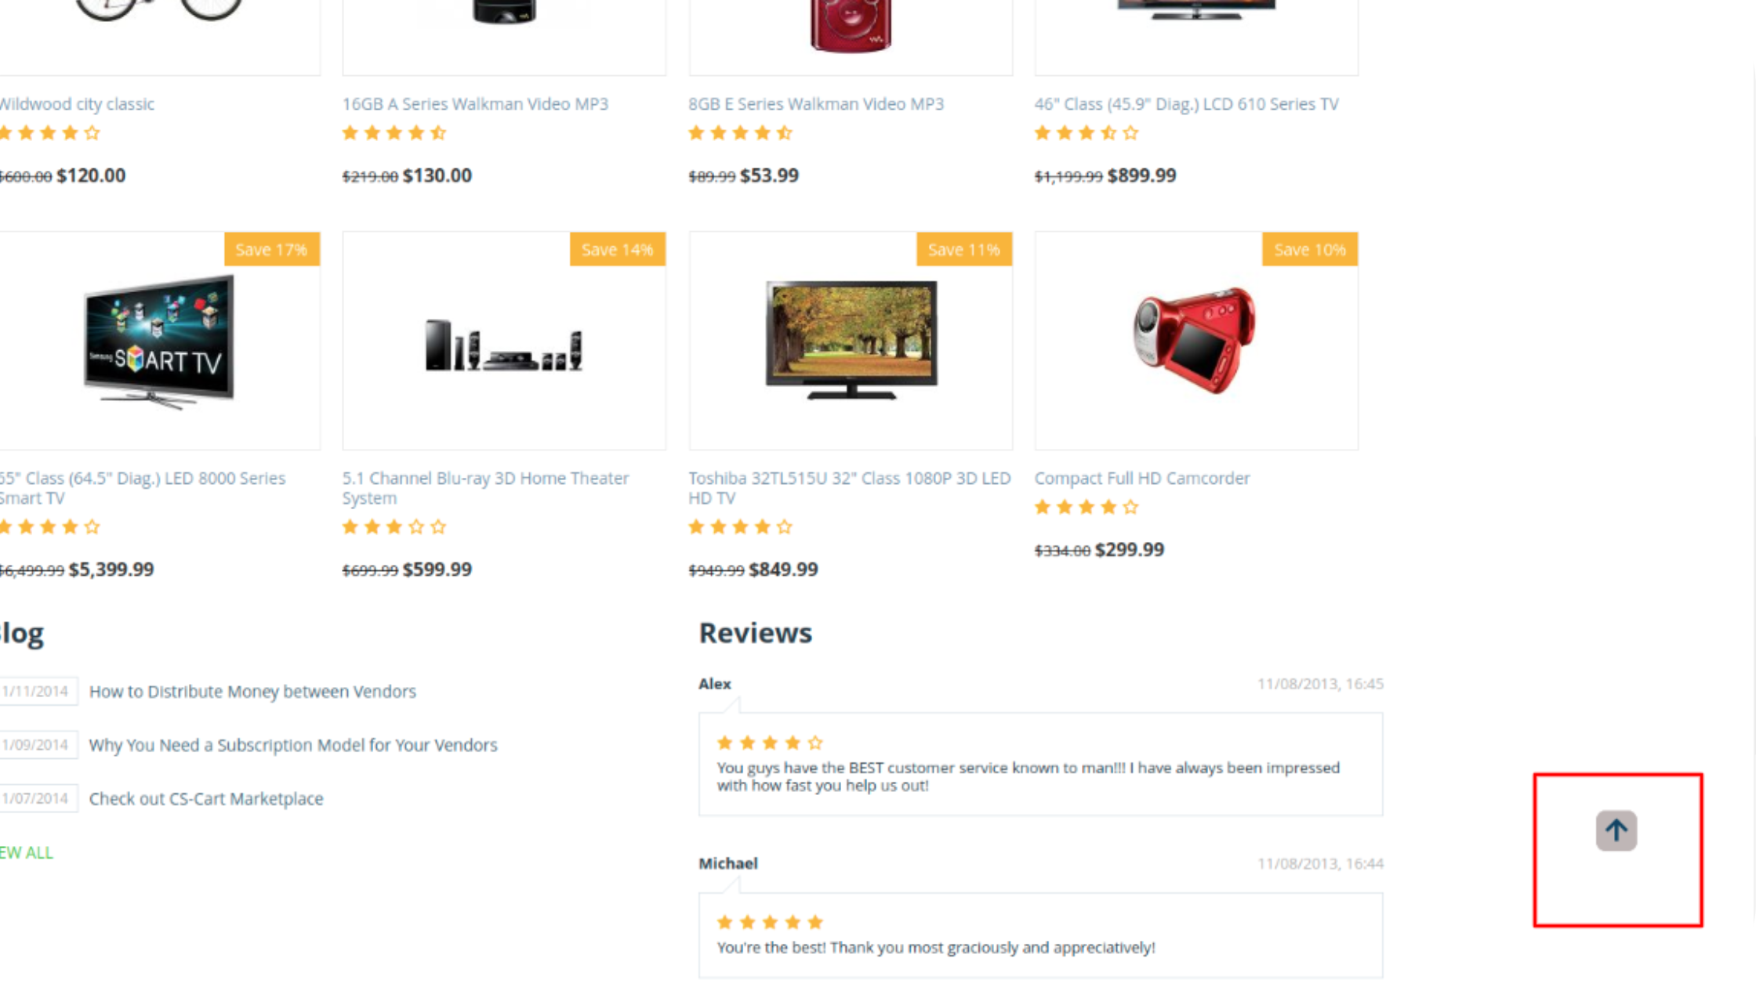Image resolution: width=1756 pixels, height=987 pixels.
Task: Click the scroll-to-top arrow button
Action: (x=1616, y=830)
